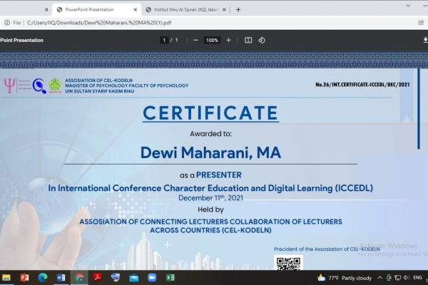The height and width of the screenshot is (285, 428).
Task: Click the Meet Now icon in system tray
Action: pos(389,278)
